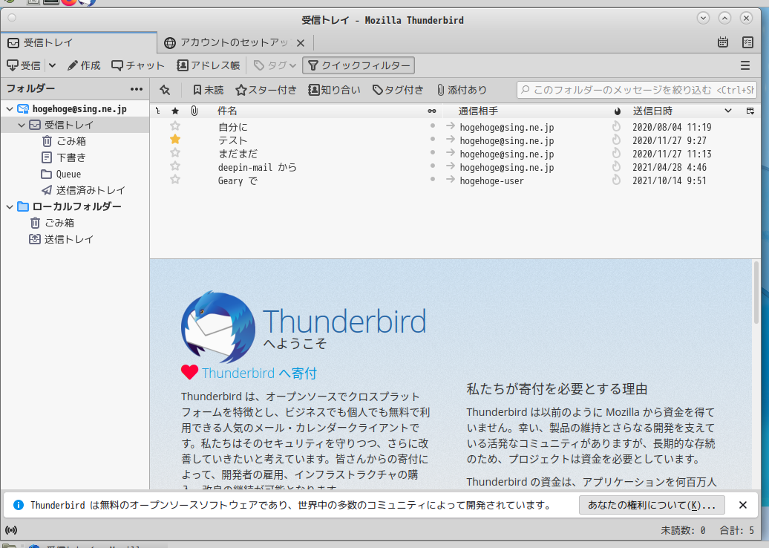Open the calendar tab icon

tap(723, 42)
